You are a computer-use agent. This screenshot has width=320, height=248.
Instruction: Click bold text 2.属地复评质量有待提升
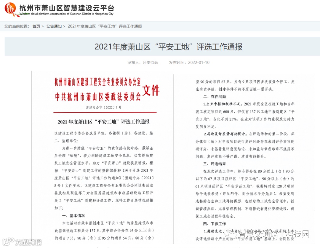click(x=225, y=134)
